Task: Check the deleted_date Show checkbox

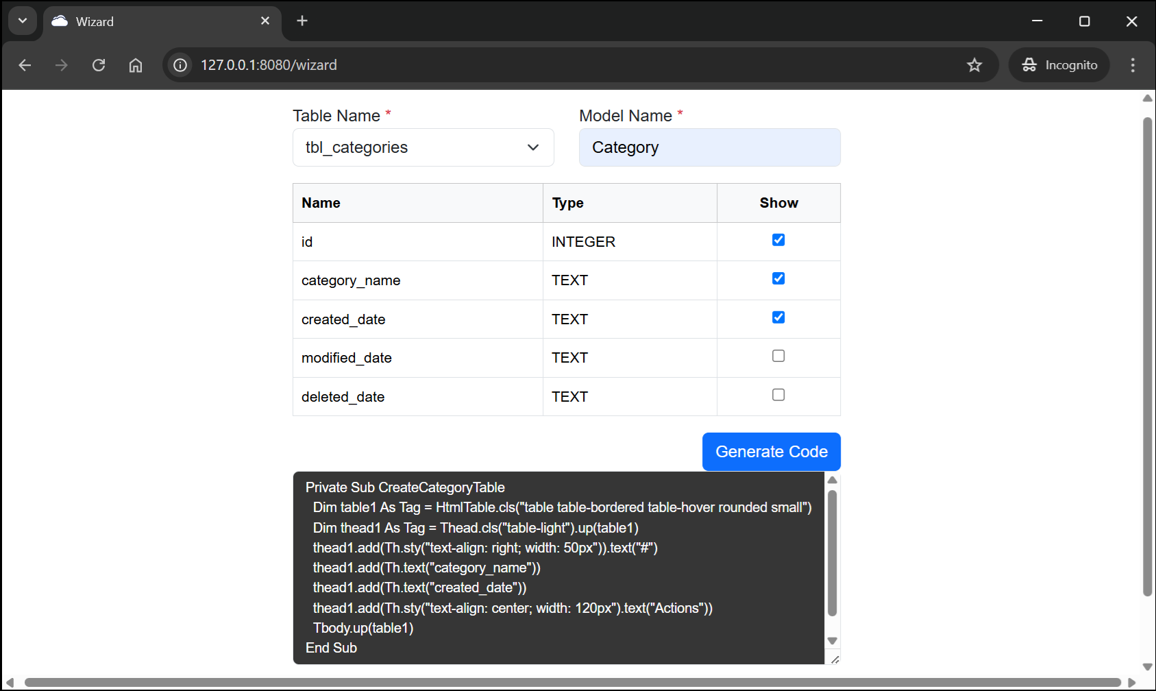Action: [x=778, y=395]
